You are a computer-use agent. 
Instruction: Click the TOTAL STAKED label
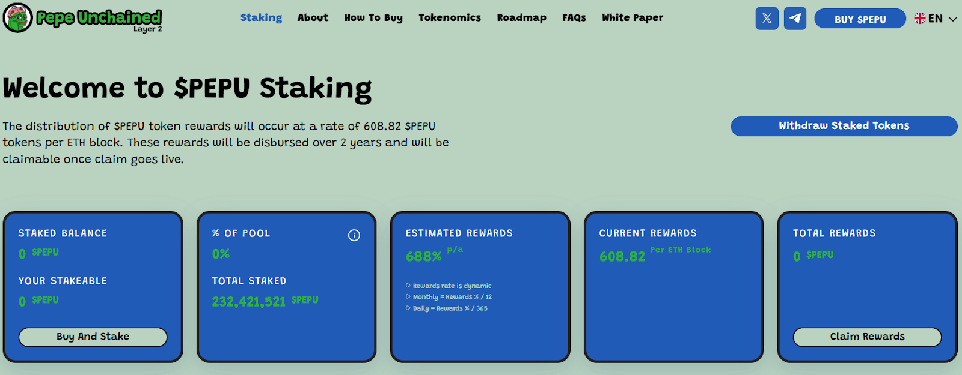click(x=249, y=281)
